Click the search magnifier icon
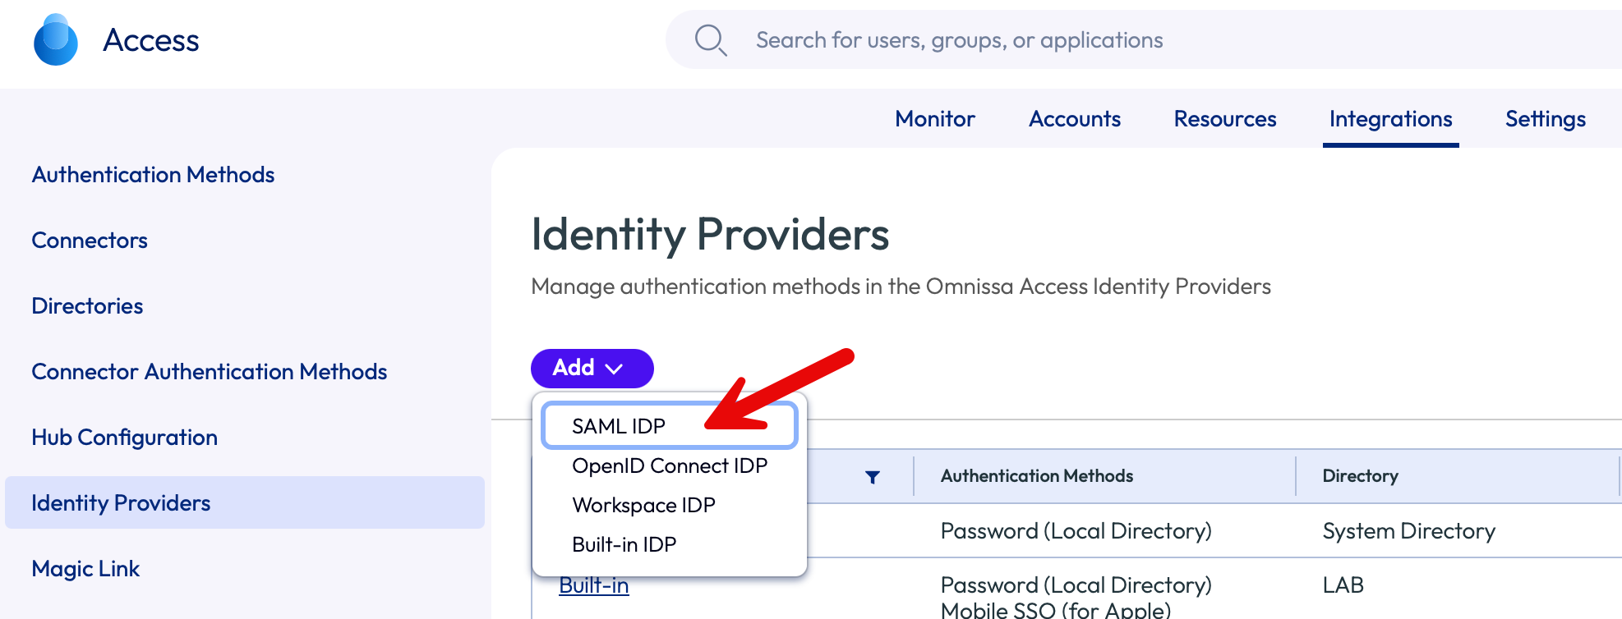The height and width of the screenshot is (619, 1622). pos(710,40)
